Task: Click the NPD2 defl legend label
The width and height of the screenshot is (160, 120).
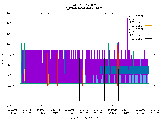Action: point(135,26)
